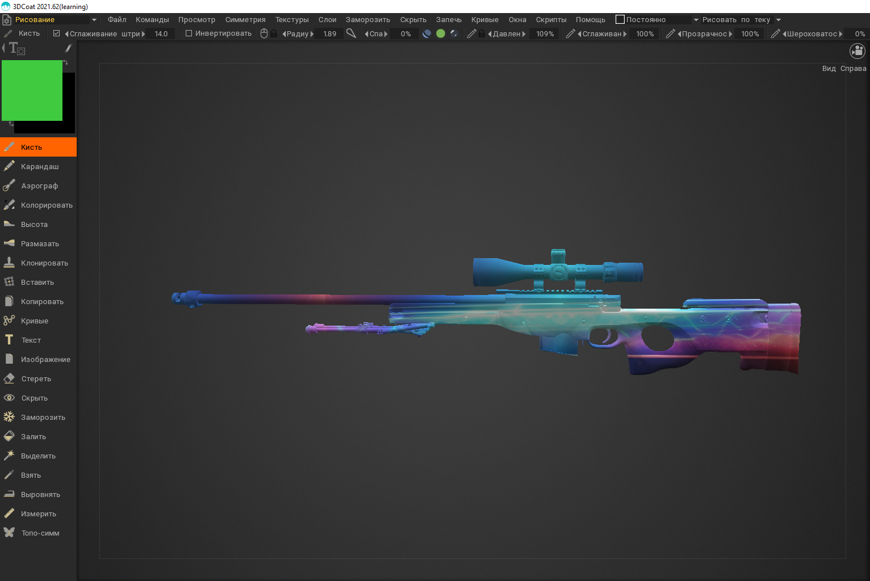This screenshot has height=581, width=870.
Task: Open the Файл menu
Action: point(117,19)
